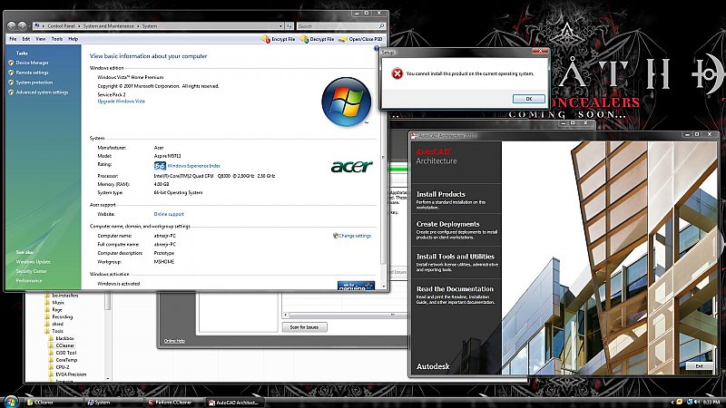Click the genuine Microsoft software badge
Screen dimensions: 726x408
click(356, 286)
